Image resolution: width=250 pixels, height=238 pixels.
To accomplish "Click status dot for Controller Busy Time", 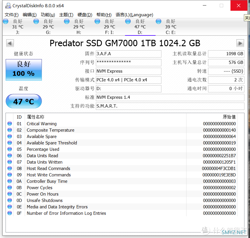I will click(x=10, y=181).
